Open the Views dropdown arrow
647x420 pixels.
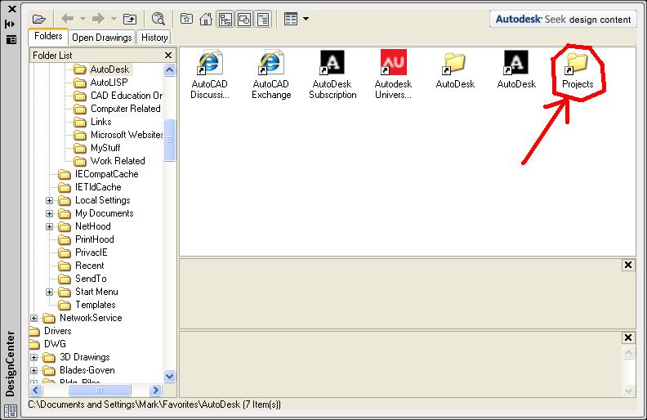(x=306, y=19)
